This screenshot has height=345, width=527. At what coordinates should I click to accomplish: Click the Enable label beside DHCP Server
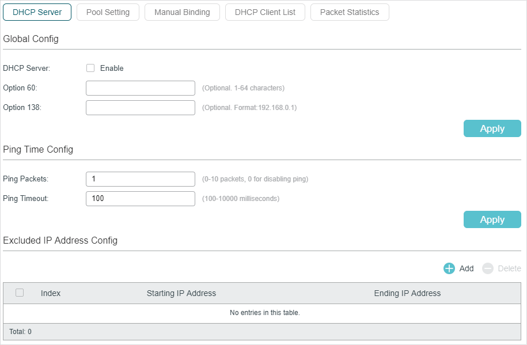(112, 69)
